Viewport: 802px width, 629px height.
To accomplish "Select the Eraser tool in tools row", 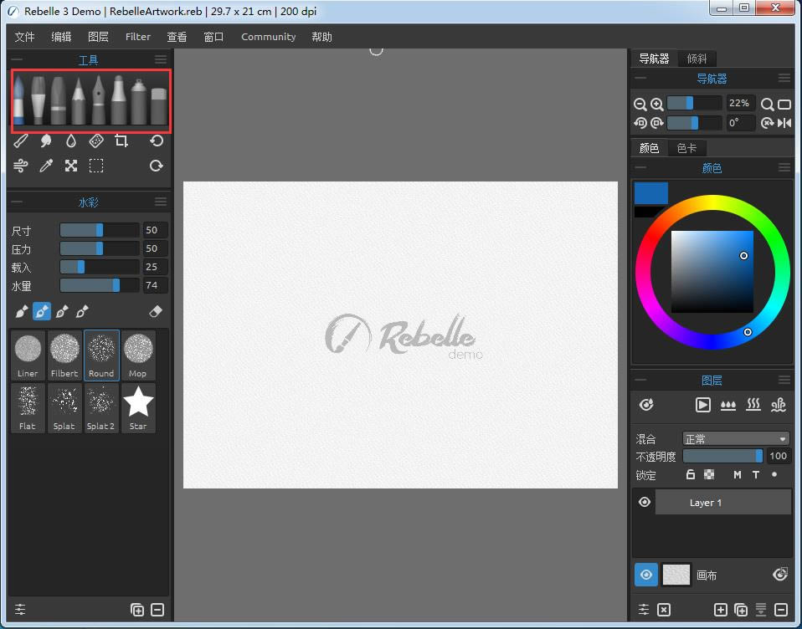I will pyautogui.click(x=159, y=105).
